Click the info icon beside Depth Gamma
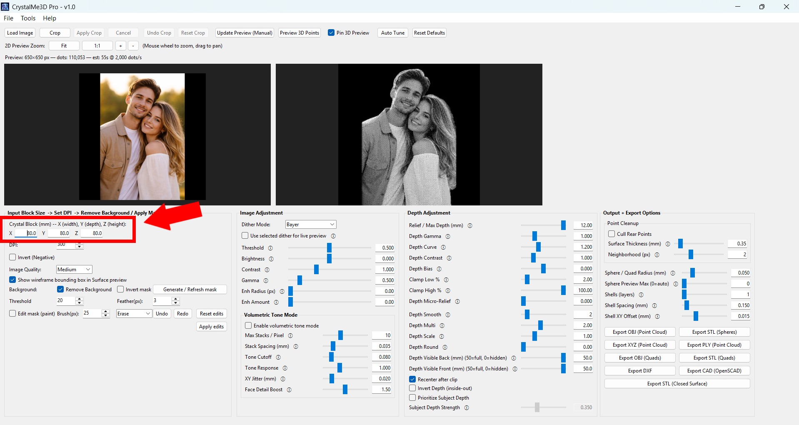This screenshot has width=799, height=425. [448, 236]
